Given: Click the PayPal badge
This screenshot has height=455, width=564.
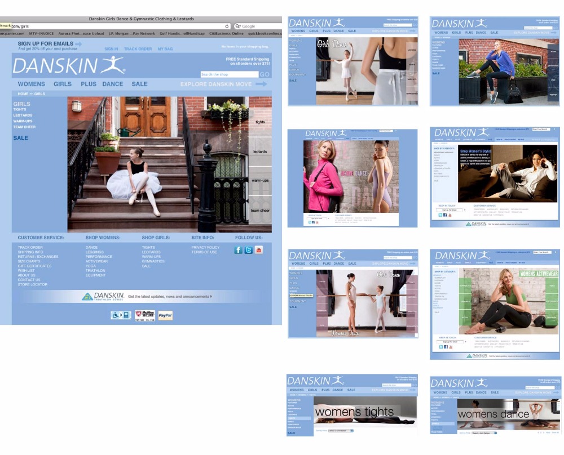Looking at the screenshot, I should [x=165, y=316].
